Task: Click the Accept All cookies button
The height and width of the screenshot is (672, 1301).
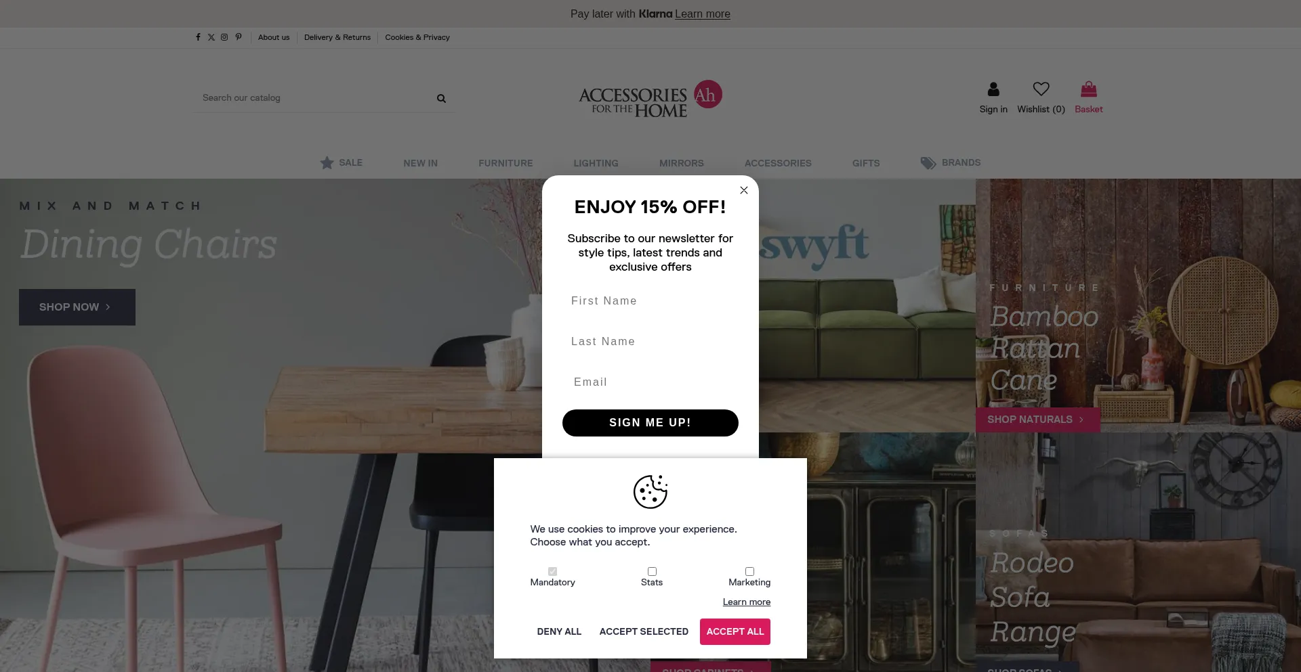Action: click(735, 631)
